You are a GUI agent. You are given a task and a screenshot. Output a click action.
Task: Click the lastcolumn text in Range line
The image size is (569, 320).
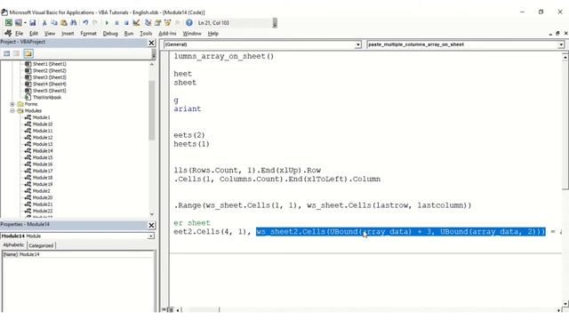click(x=440, y=205)
